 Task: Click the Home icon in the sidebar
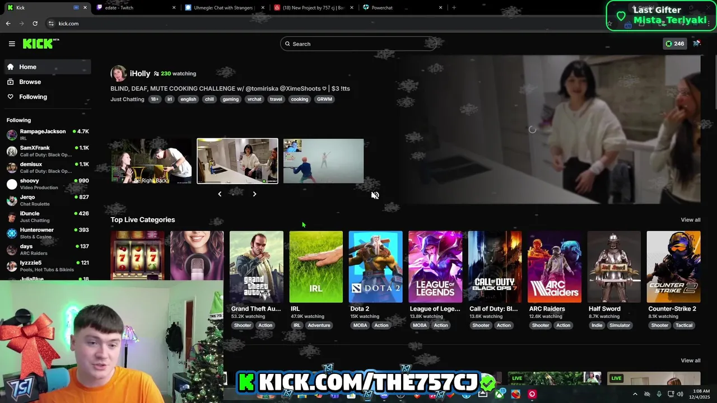point(11,67)
